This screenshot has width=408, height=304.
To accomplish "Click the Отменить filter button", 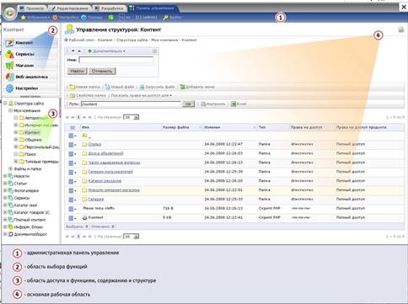I will (x=102, y=71).
